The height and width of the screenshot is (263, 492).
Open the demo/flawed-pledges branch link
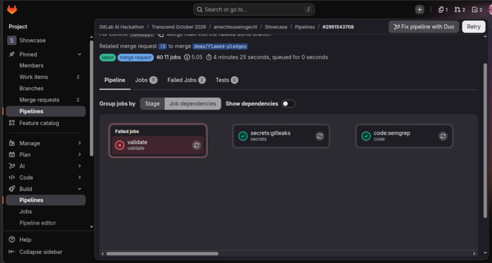[220, 46]
